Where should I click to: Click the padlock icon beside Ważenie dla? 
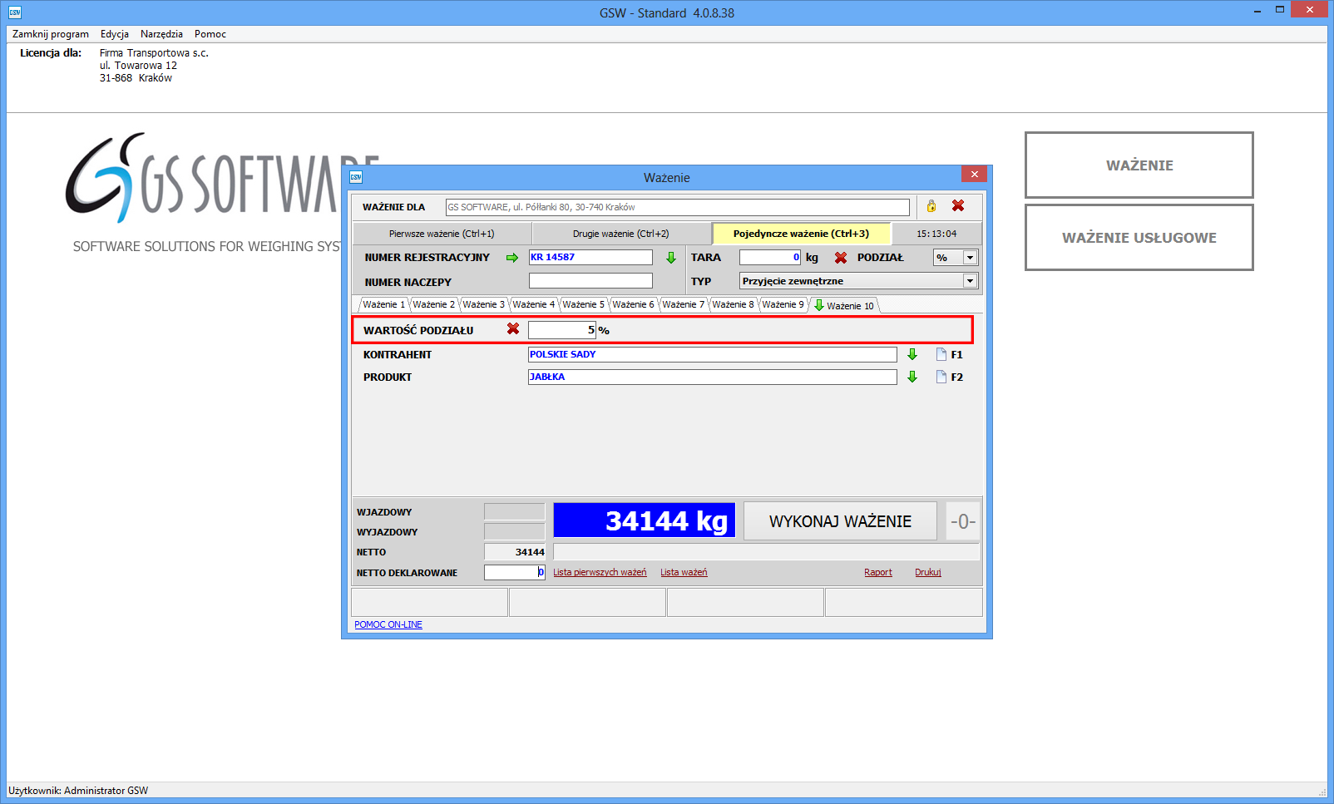pyautogui.click(x=931, y=206)
